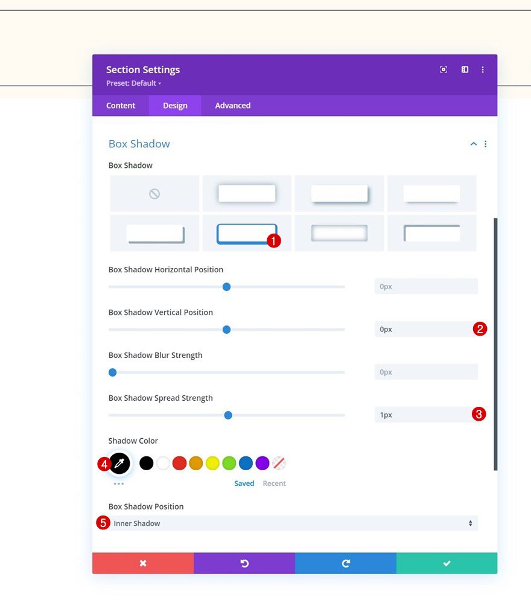Open the Preset: Default dropdown
This screenshot has height=600, width=531.
pos(134,83)
